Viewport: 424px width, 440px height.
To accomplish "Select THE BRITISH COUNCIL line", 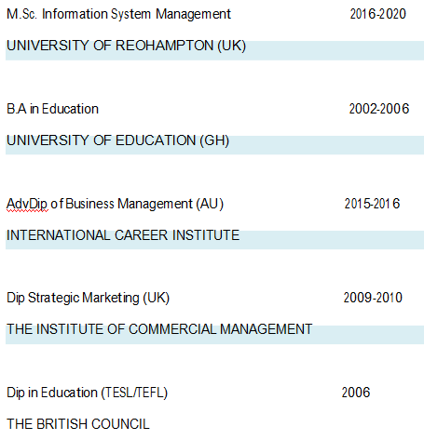I will point(78,424).
